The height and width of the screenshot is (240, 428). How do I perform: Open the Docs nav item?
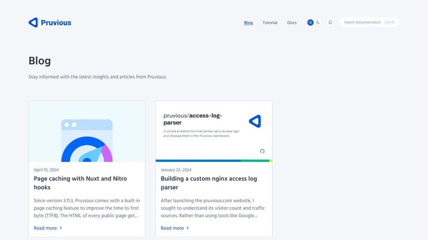[x=292, y=23]
